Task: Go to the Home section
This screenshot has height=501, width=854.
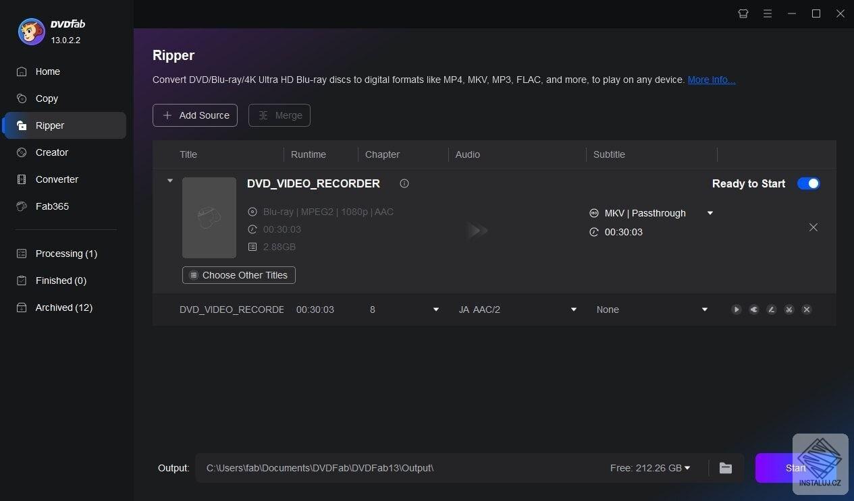Action: click(65, 71)
